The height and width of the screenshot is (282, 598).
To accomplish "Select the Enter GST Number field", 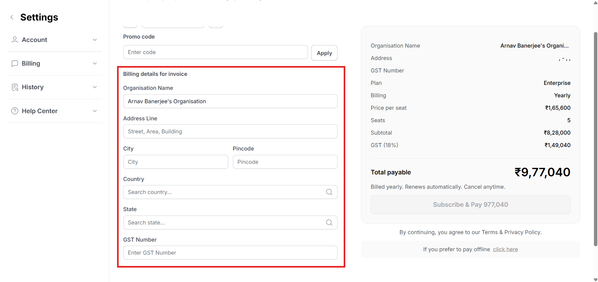I will pyautogui.click(x=230, y=253).
